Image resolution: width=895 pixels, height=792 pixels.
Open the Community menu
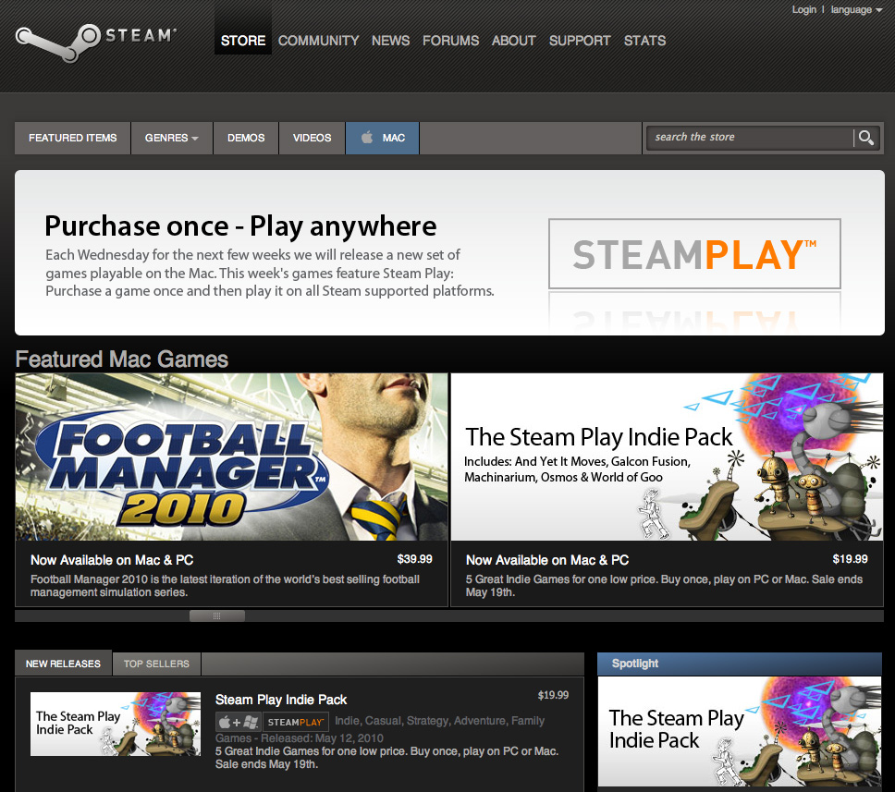tap(318, 41)
